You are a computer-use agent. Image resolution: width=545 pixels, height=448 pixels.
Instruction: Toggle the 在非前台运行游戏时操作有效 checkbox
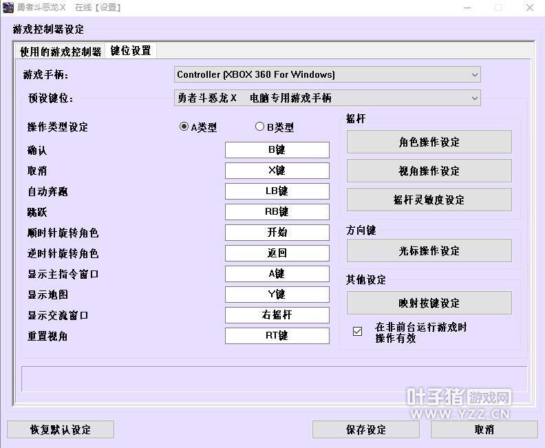point(357,332)
